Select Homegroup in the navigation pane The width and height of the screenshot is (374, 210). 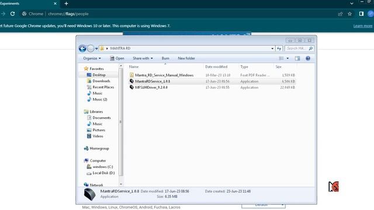99,149
